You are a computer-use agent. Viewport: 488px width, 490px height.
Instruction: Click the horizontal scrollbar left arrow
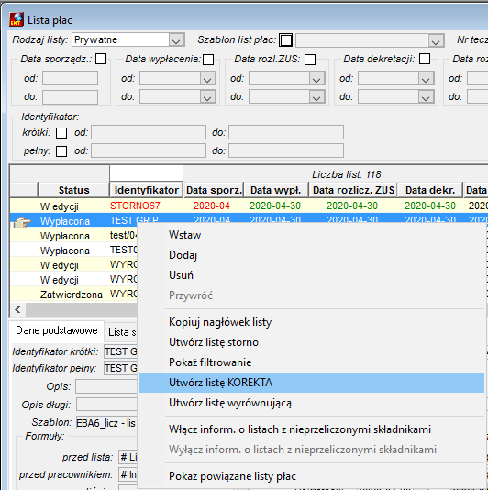tap(17, 309)
